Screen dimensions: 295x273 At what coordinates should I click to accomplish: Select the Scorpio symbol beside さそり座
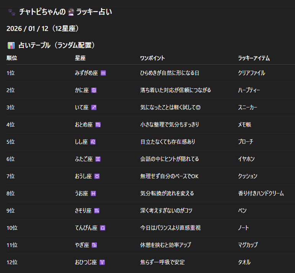[97, 211]
